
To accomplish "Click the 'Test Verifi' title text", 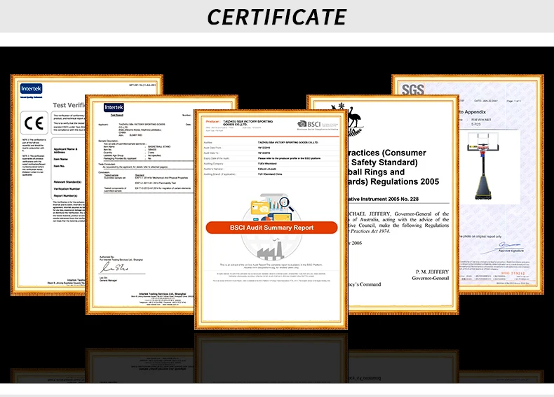I will click(69, 105).
